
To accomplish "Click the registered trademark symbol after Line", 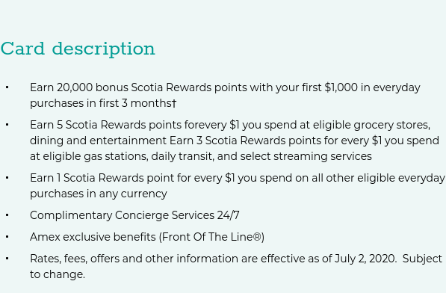I will point(257,237).
